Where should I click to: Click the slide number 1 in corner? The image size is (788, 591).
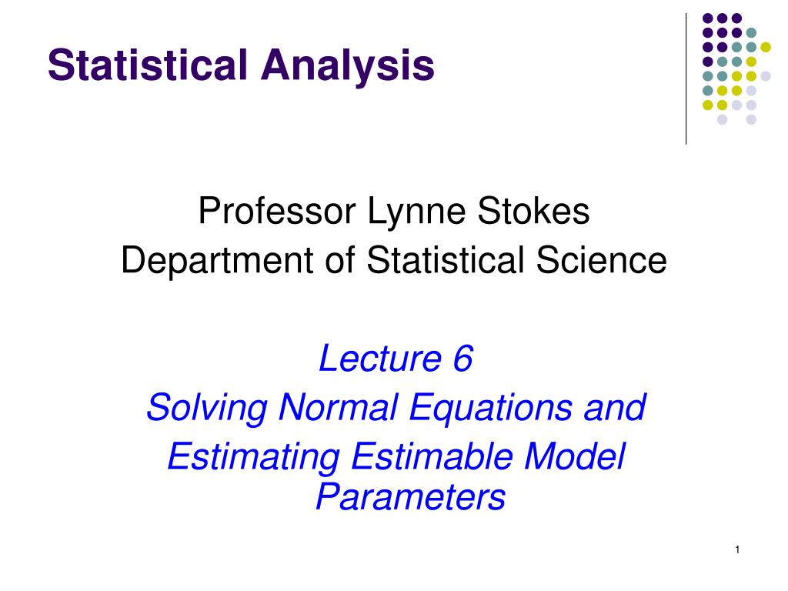pyautogui.click(x=737, y=549)
